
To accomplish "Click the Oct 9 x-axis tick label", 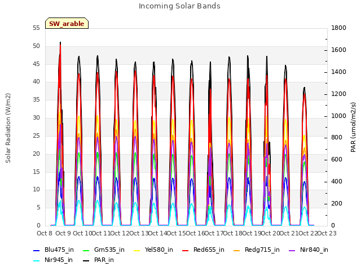I will click(x=63, y=233).
